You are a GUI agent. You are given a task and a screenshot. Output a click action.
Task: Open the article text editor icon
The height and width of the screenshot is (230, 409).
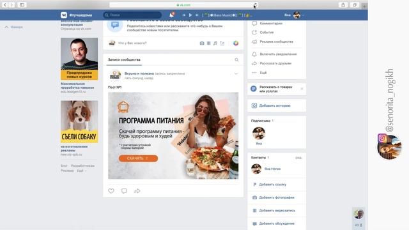[x=222, y=43]
